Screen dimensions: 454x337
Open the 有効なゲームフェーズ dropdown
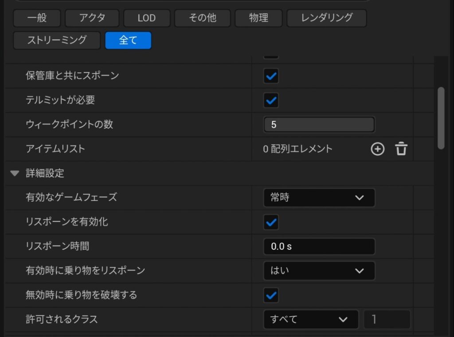pos(319,198)
